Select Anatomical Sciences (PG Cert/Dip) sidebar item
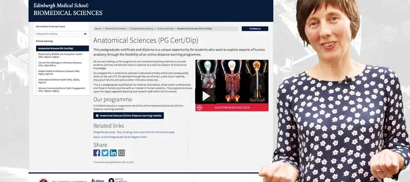The width and height of the screenshot is (410, 182). point(62,48)
